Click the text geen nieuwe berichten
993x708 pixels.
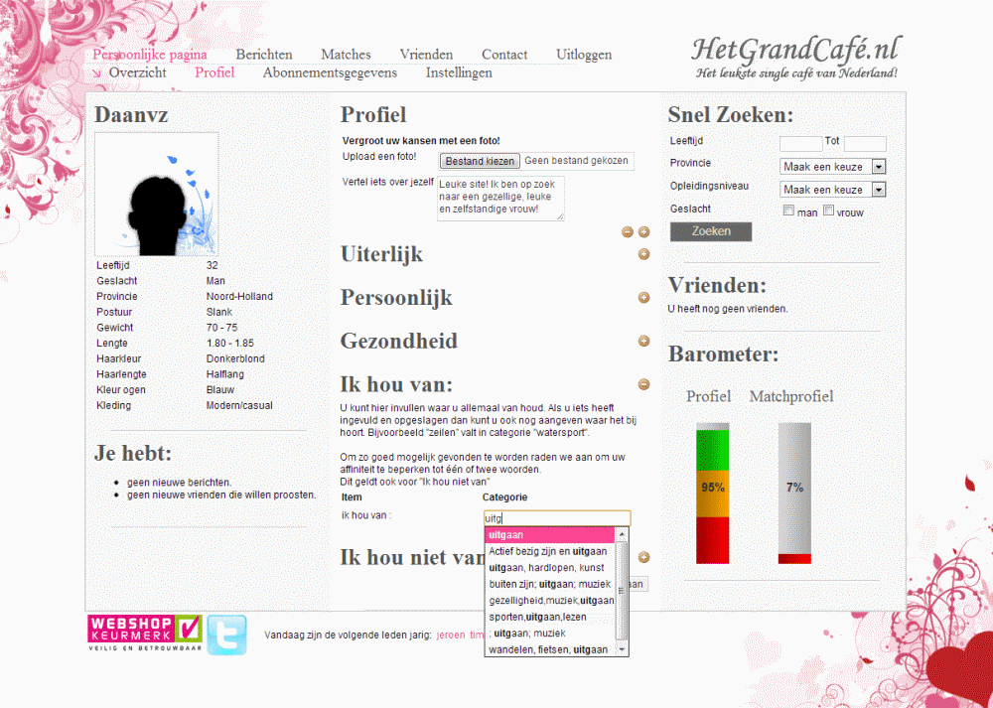(179, 483)
